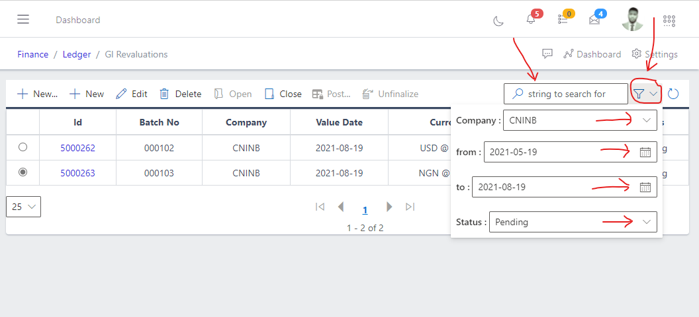Sort by Id column header
Image resolution: width=699 pixels, height=317 pixels.
(x=77, y=122)
